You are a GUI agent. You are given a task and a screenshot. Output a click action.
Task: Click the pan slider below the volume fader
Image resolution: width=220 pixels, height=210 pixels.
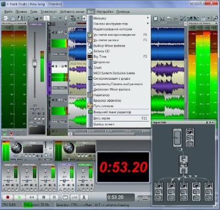pyautogui.click(x=35, y=109)
